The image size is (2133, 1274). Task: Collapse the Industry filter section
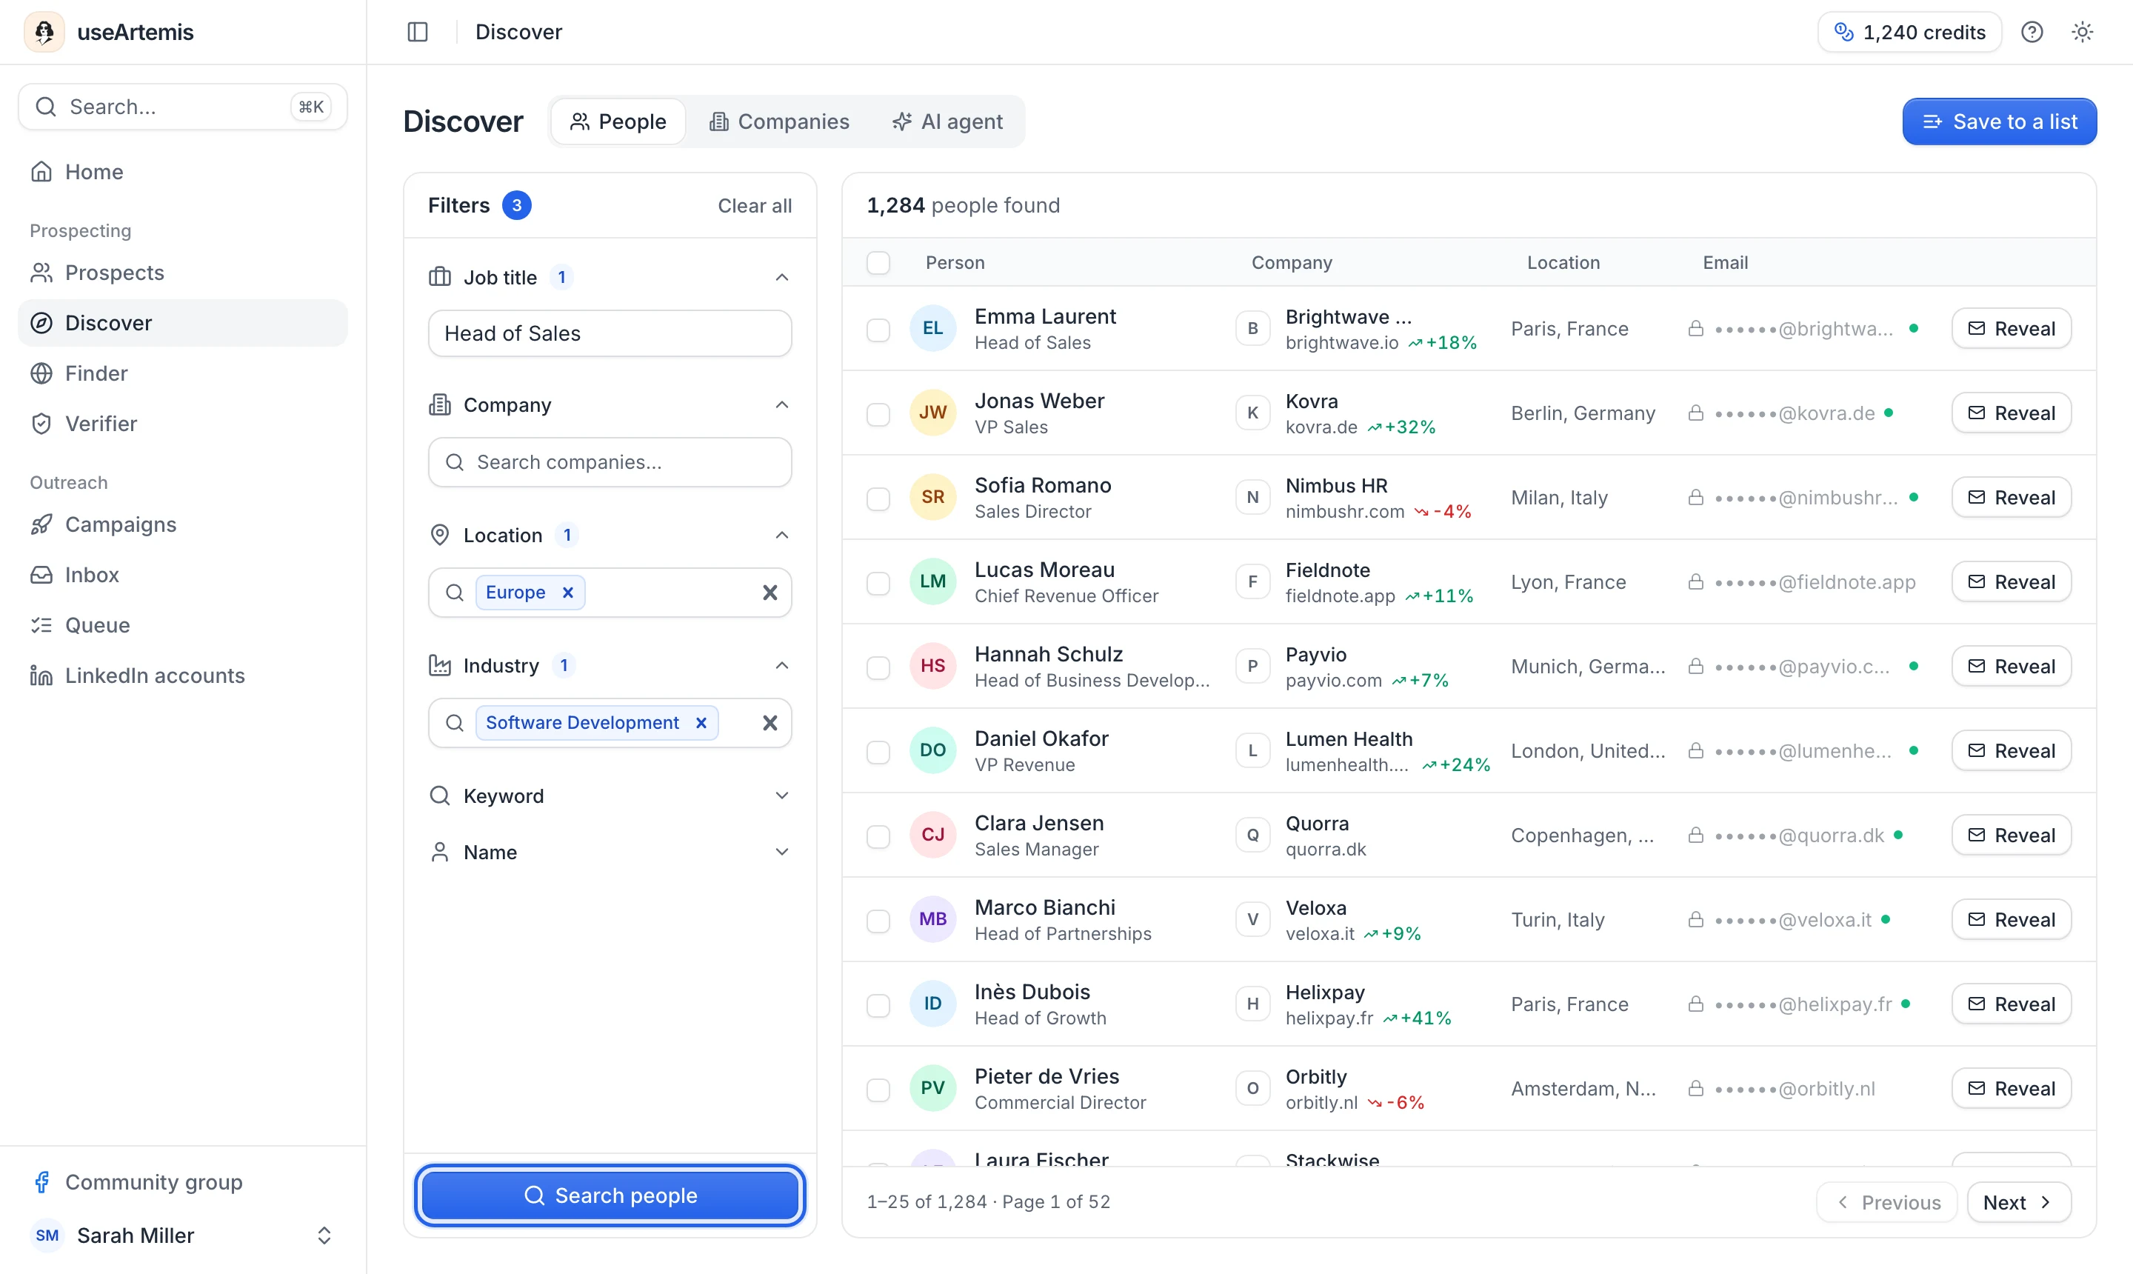781,665
